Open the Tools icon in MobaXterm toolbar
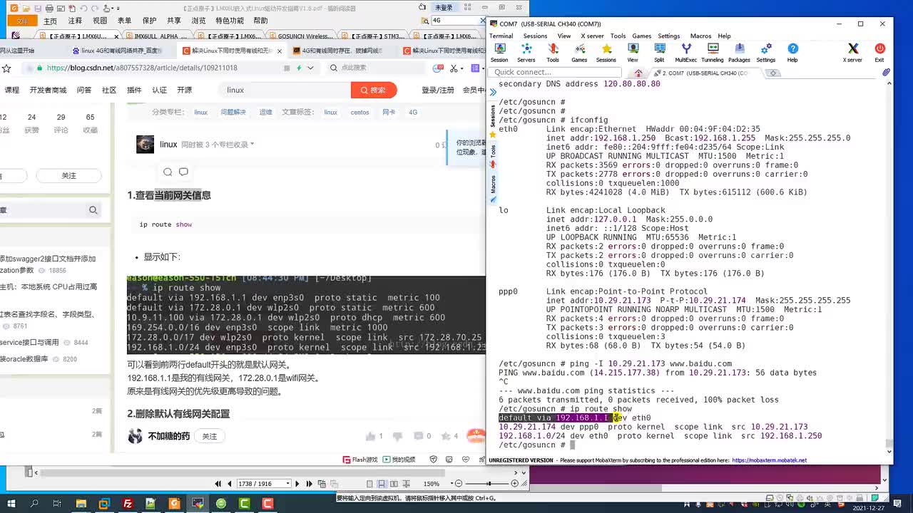This screenshot has height=513, width=913. coord(553,52)
